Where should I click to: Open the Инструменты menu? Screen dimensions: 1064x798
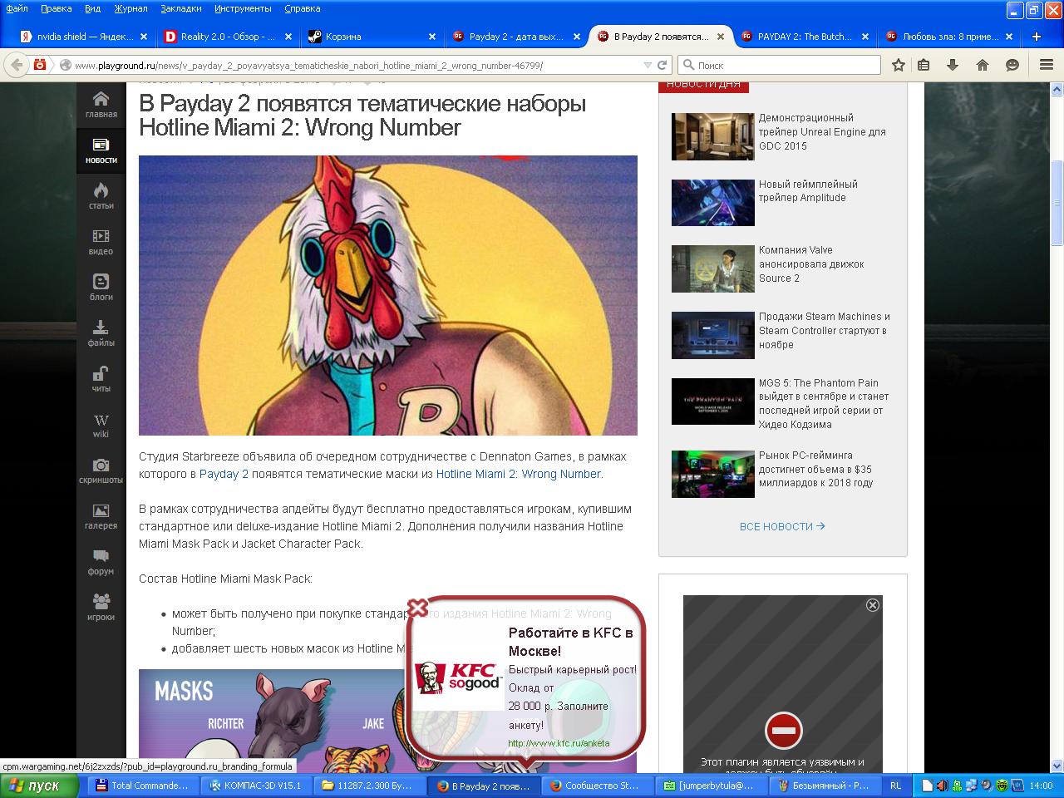click(243, 8)
